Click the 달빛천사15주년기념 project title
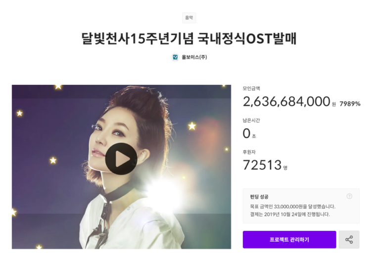 pyautogui.click(x=189, y=39)
